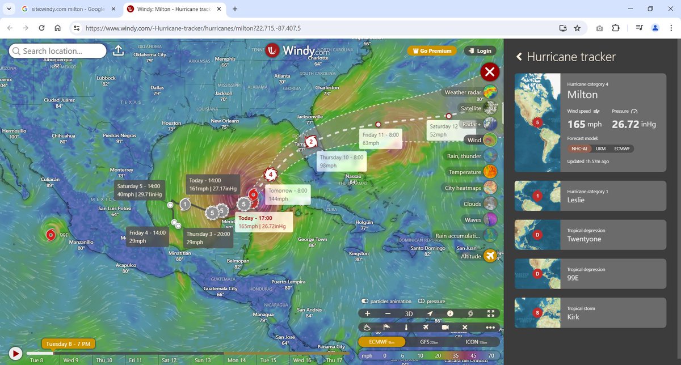This screenshot has height=365, width=681.
Task: Open the info icon in map controls
Action: pos(450,313)
